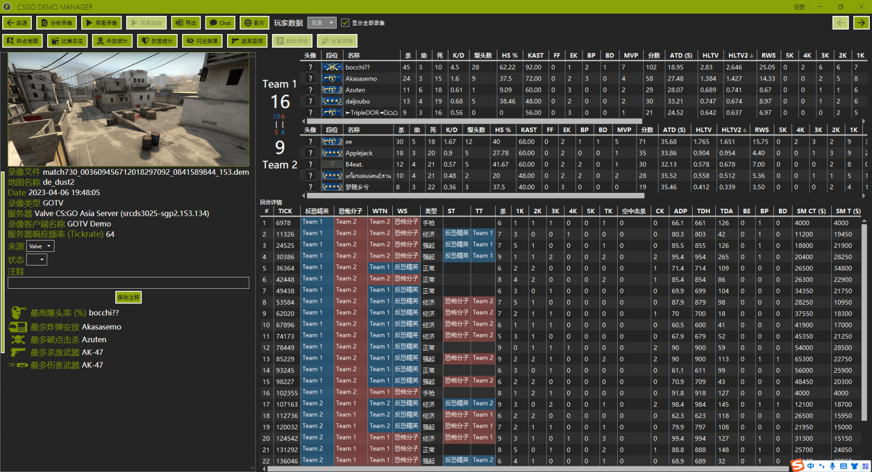Export data with 导出 button
Viewport: 872px width, 472px height.
[x=186, y=23]
